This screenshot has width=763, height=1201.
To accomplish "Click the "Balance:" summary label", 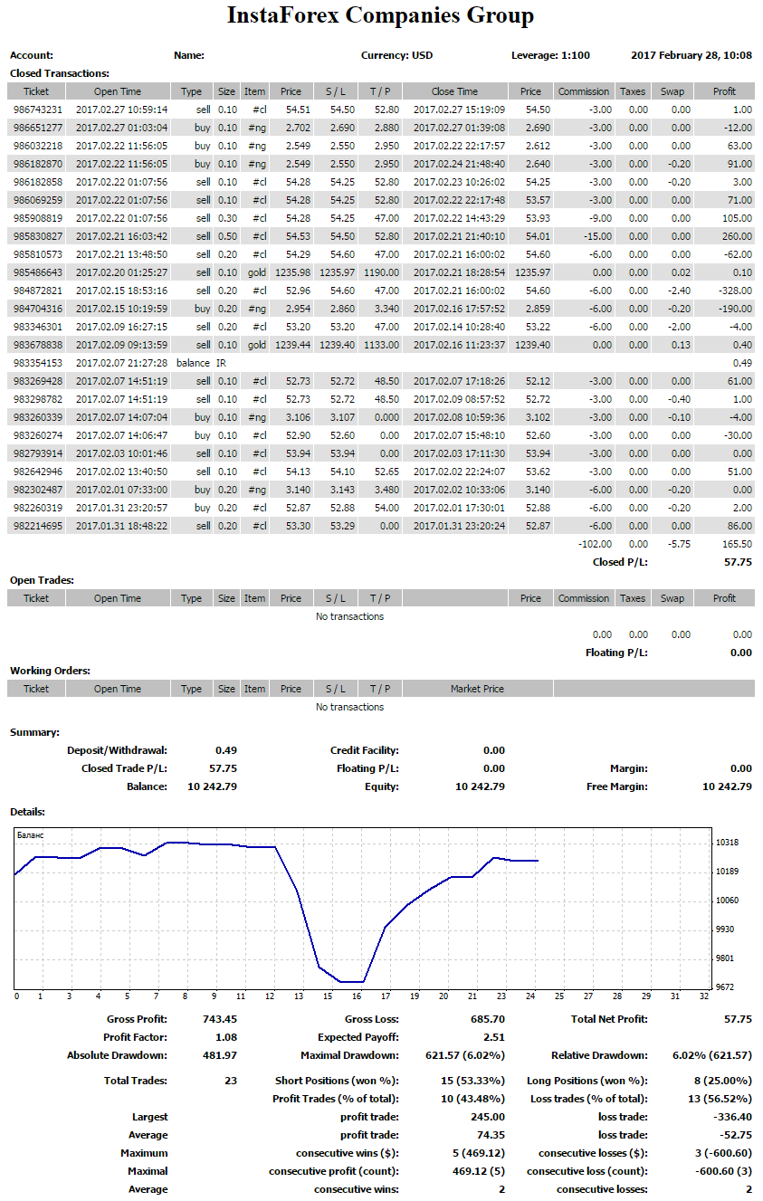I will click(148, 786).
